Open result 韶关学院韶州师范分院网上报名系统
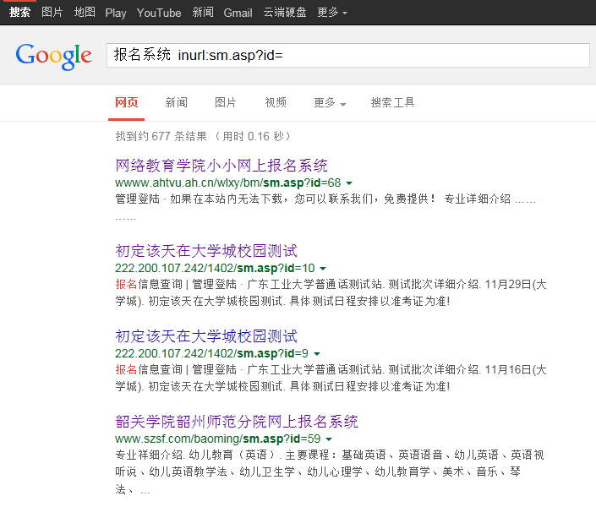The height and width of the screenshot is (507, 596). 237,422
